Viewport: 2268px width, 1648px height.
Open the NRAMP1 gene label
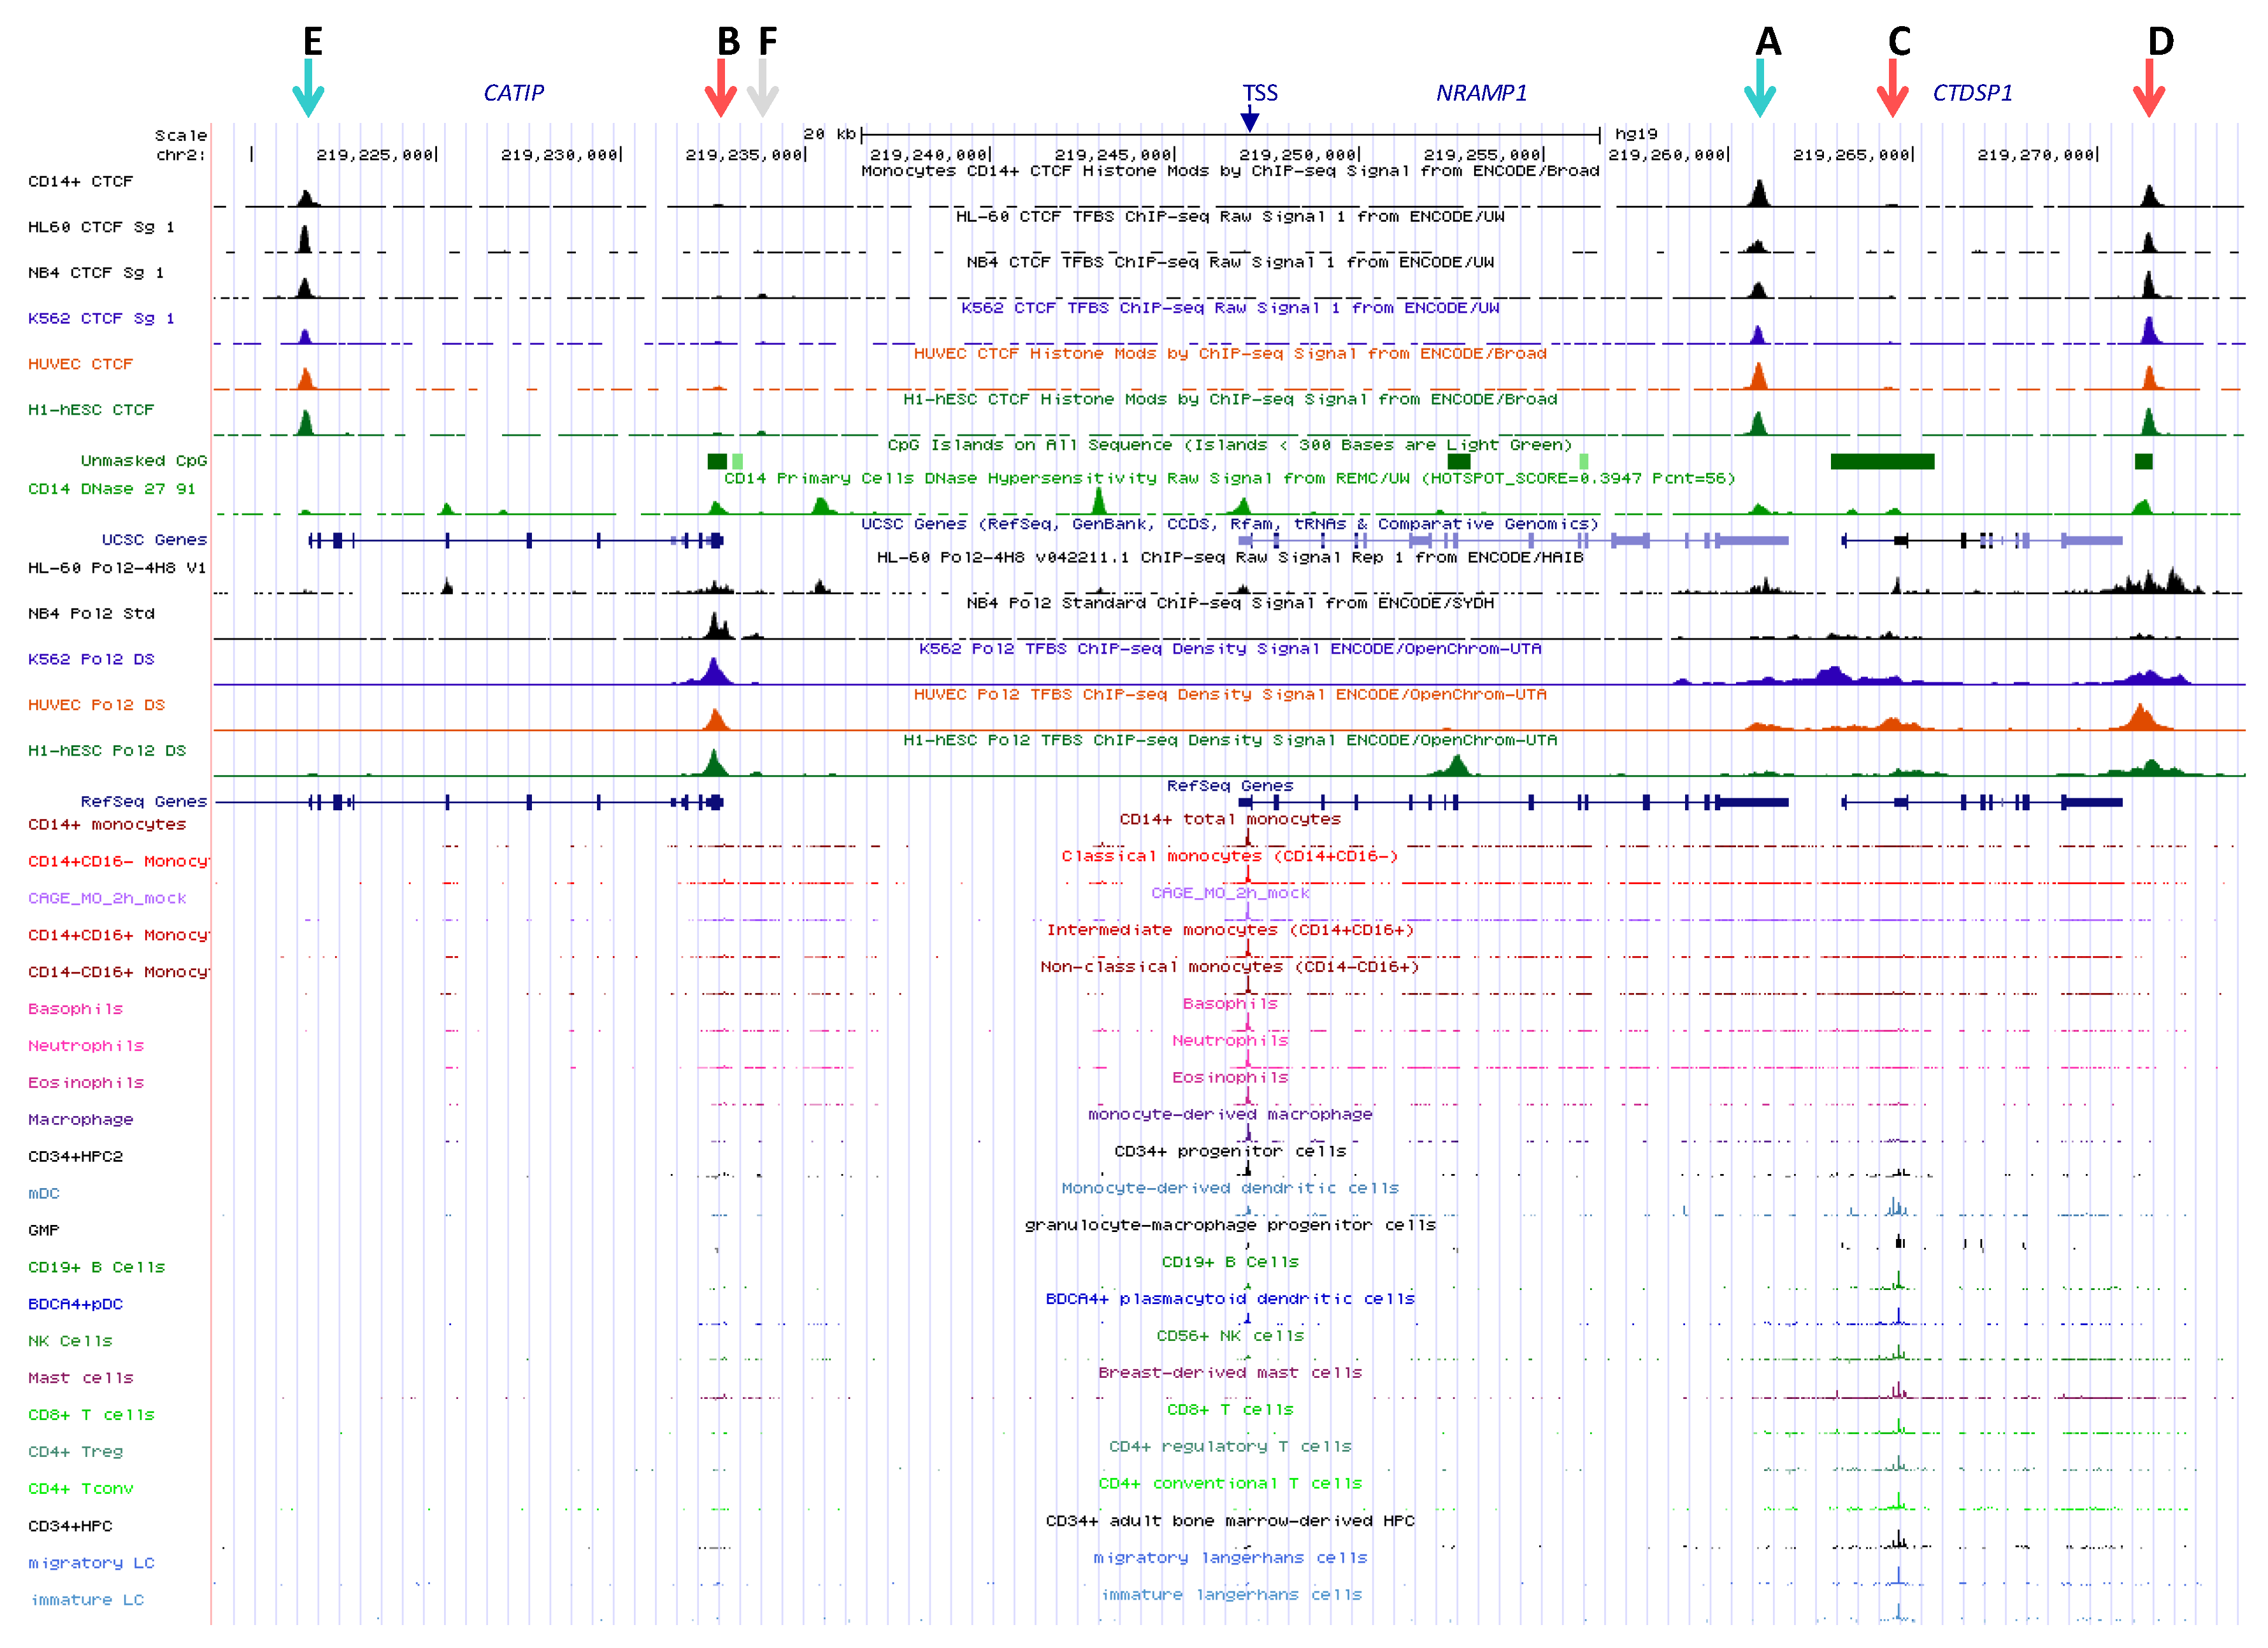[1481, 93]
